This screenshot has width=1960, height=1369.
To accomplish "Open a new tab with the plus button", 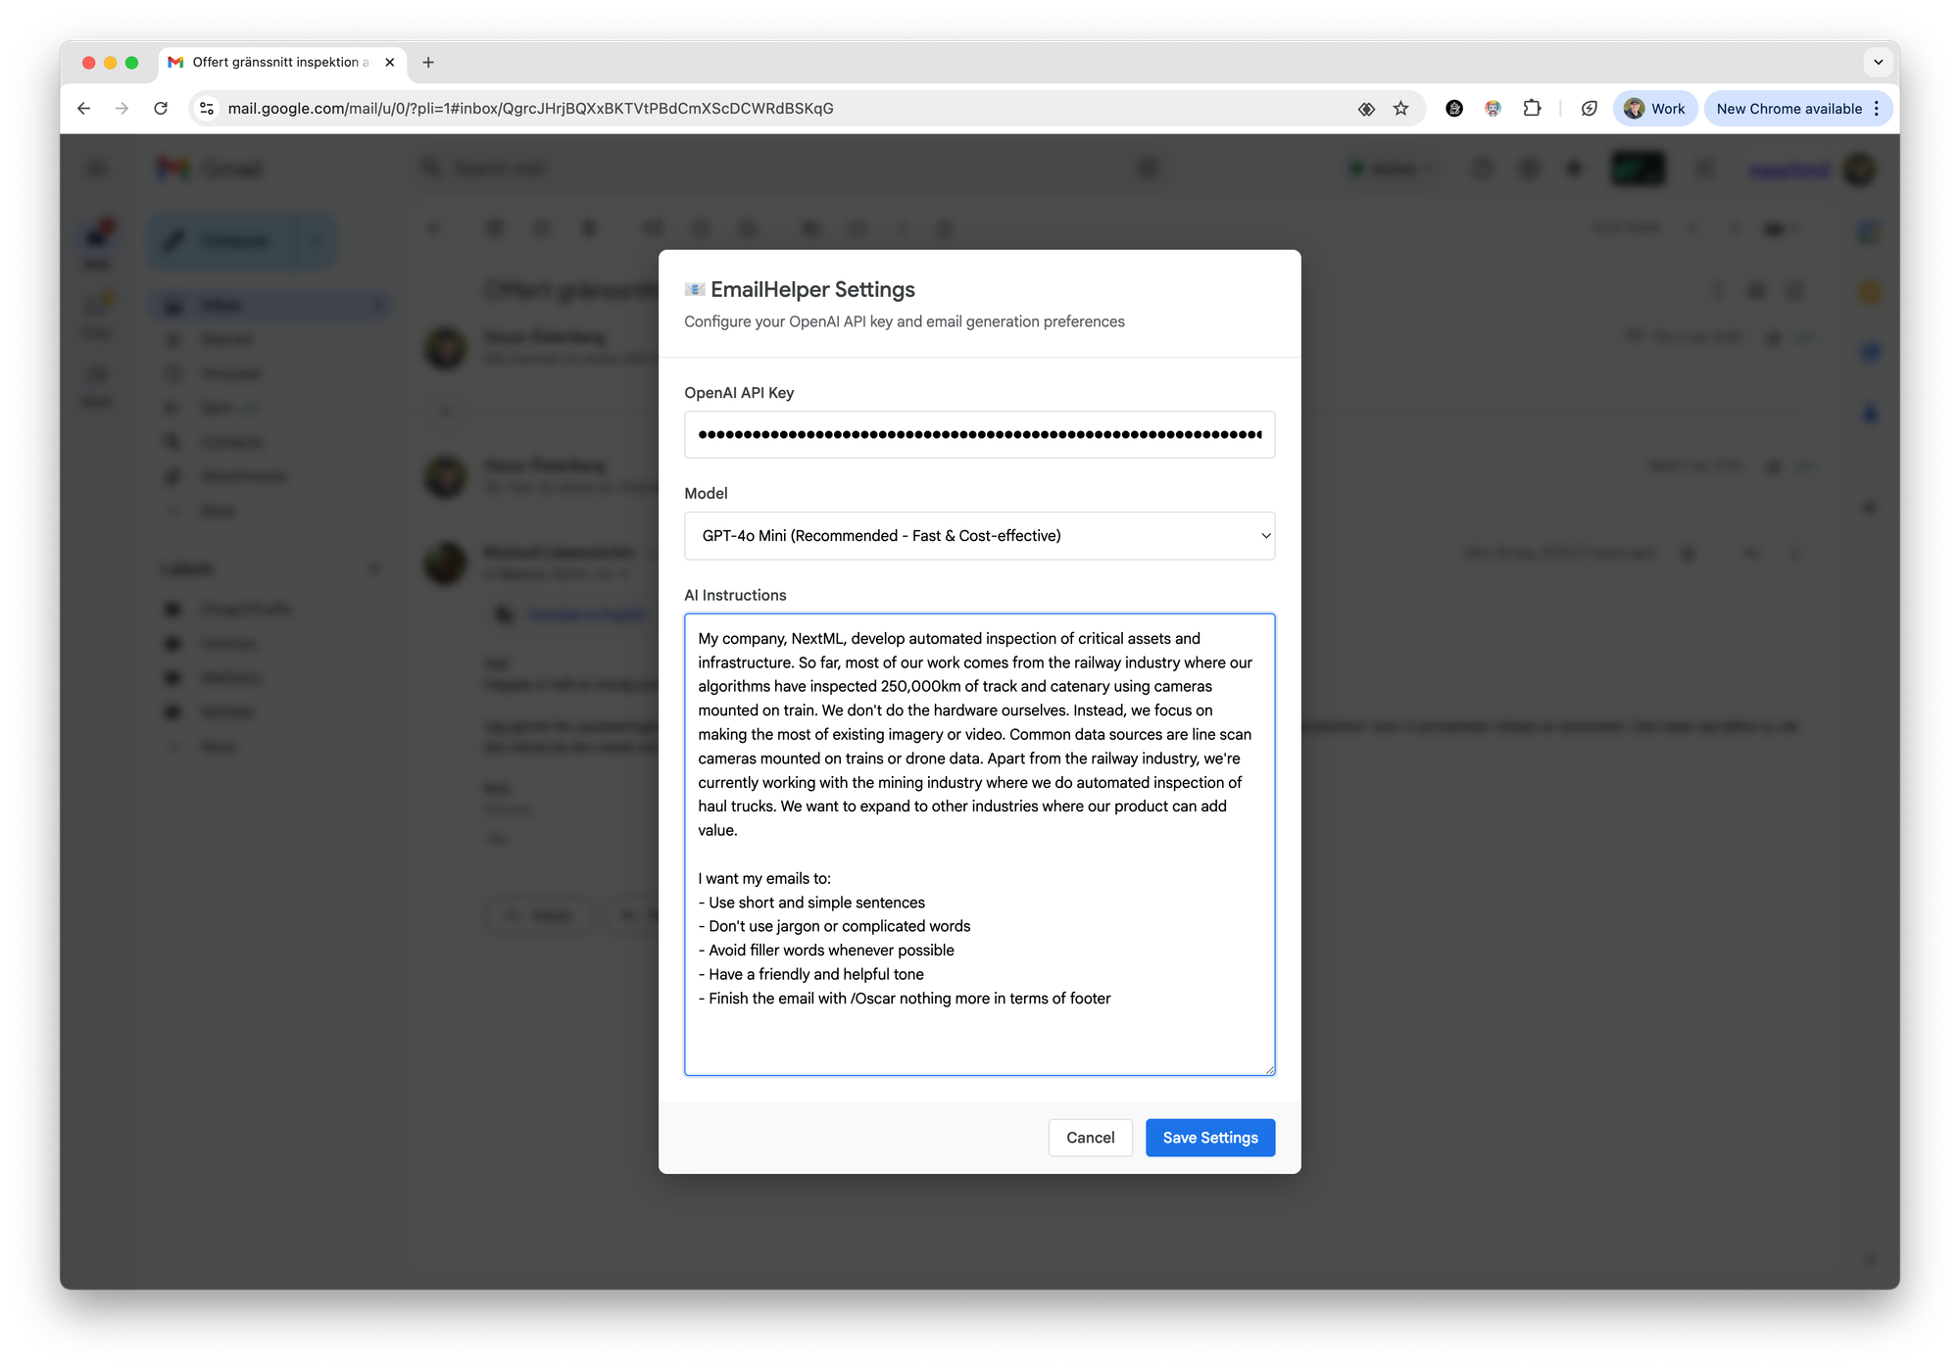I will coord(428,63).
